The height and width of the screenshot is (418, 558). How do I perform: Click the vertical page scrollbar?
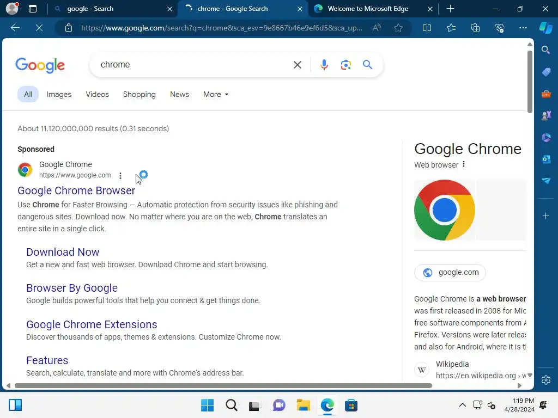click(530, 82)
